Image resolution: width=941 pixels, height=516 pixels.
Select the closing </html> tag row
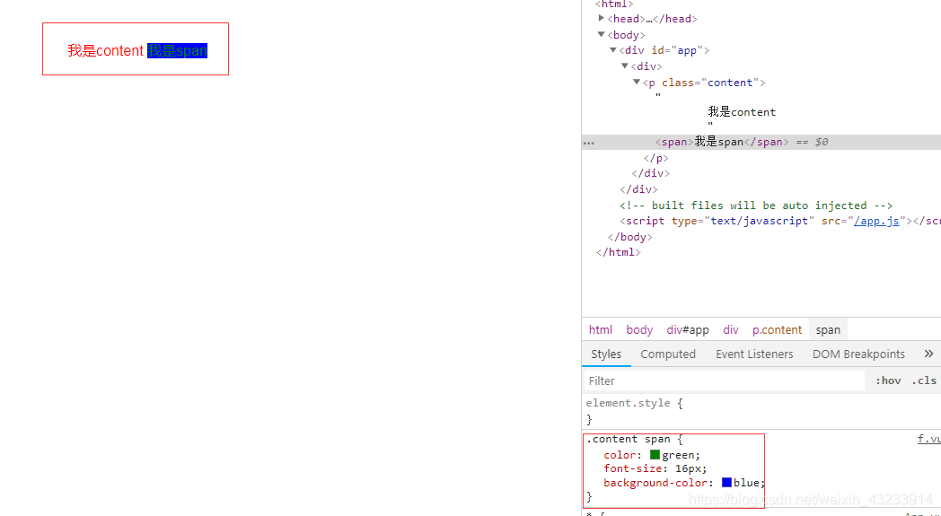(x=618, y=252)
